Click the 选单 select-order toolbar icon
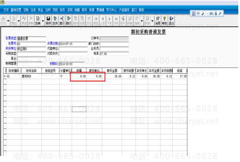The height and width of the screenshot is (162, 240). click(38, 21)
